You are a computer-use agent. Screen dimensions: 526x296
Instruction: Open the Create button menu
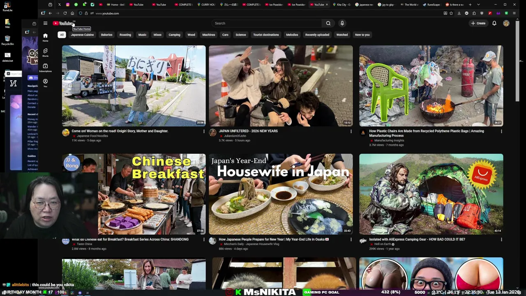click(x=478, y=23)
